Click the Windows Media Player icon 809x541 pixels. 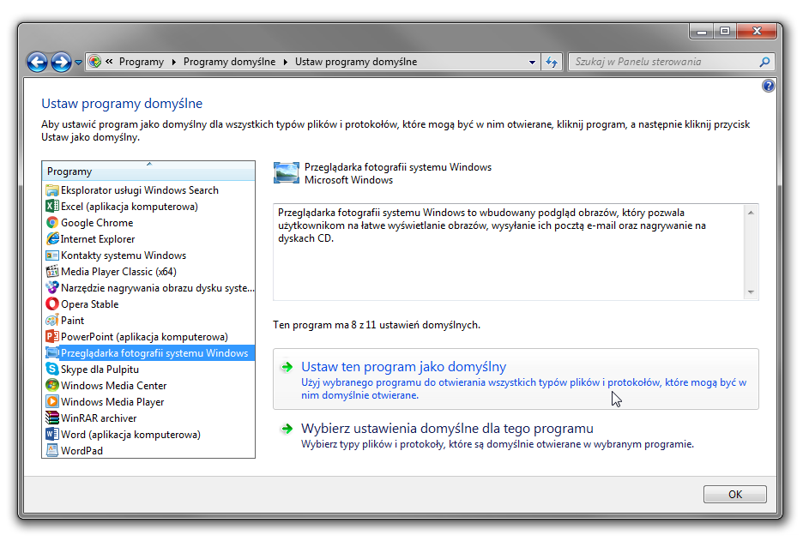coord(52,402)
